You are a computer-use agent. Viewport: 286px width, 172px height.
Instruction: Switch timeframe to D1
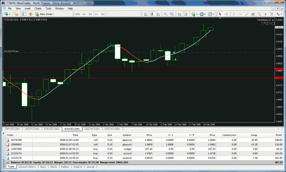[97, 14]
